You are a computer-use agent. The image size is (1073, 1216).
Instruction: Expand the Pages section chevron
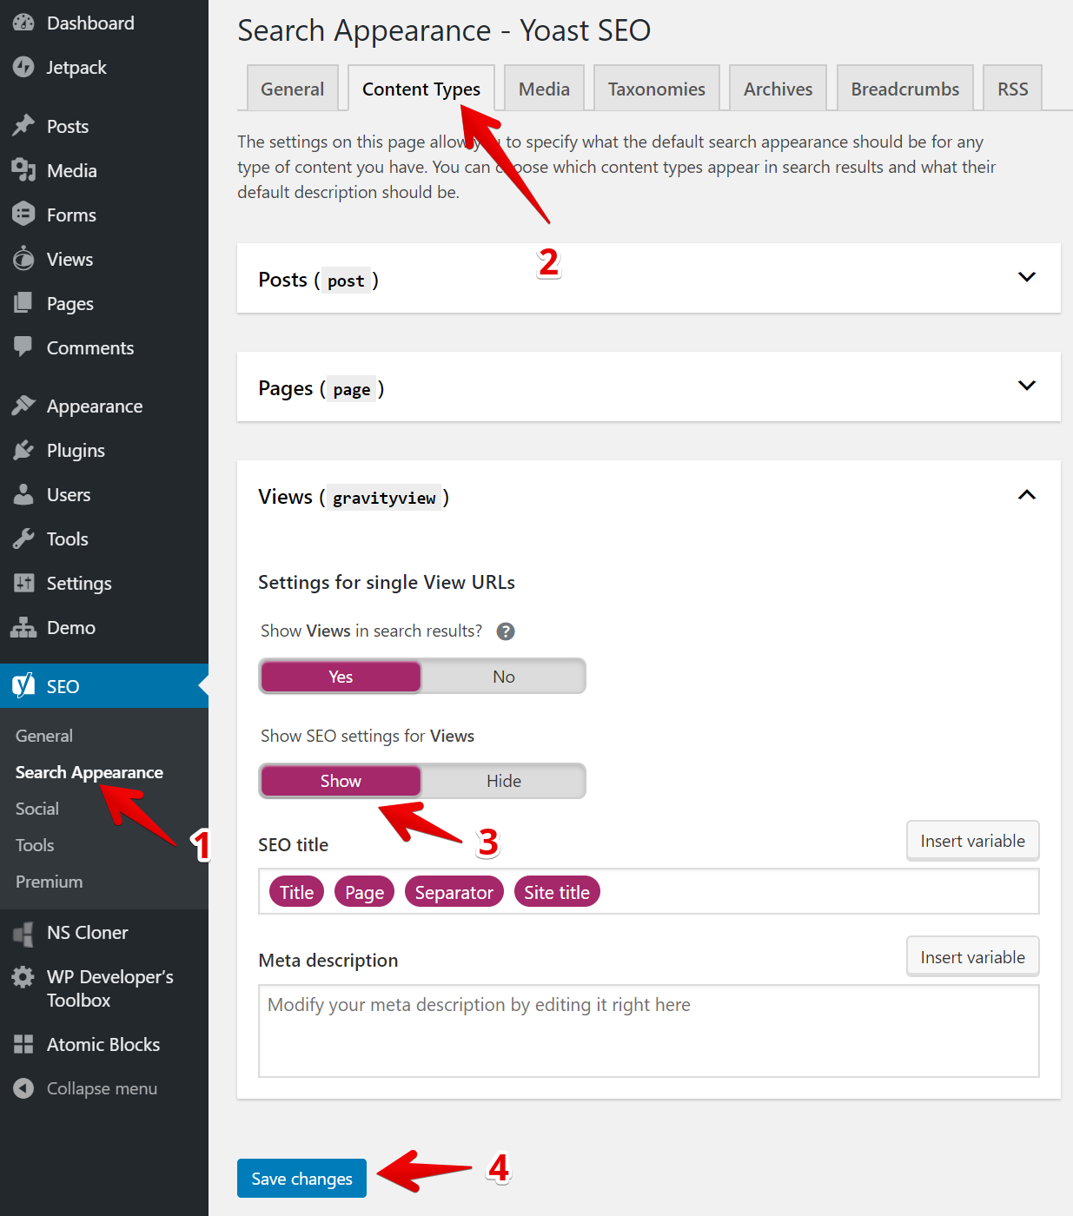click(x=1026, y=386)
